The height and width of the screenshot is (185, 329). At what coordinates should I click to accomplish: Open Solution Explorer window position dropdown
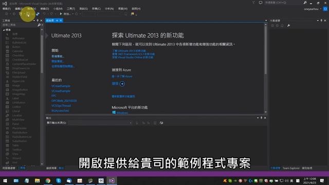click(x=318, y=21)
